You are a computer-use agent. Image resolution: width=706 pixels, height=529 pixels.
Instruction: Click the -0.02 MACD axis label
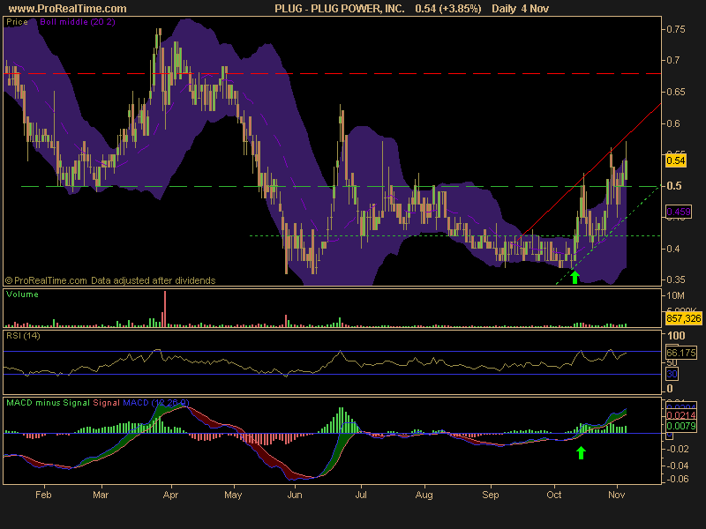(x=677, y=449)
